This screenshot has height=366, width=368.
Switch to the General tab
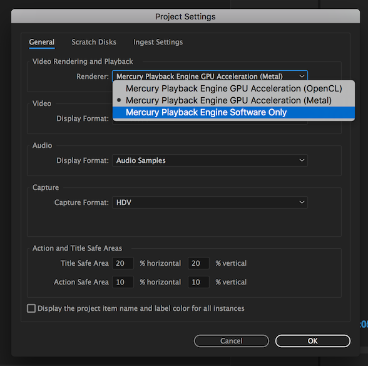pyautogui.click(x=42, y=43)
